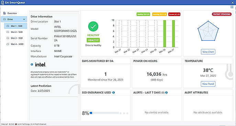236x126 pixels.
Task: Click the green healthy checkmark icon
Action: [x=93, y=26]
